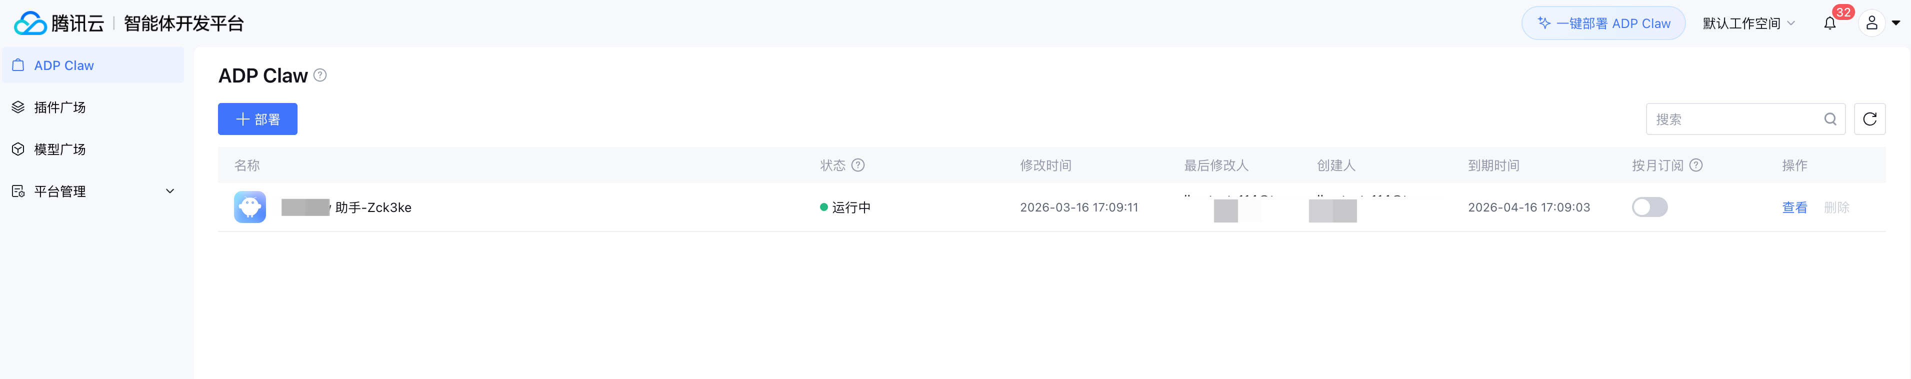Click the blue 部署 button
1911x379 pixels.
click(257, 119)
